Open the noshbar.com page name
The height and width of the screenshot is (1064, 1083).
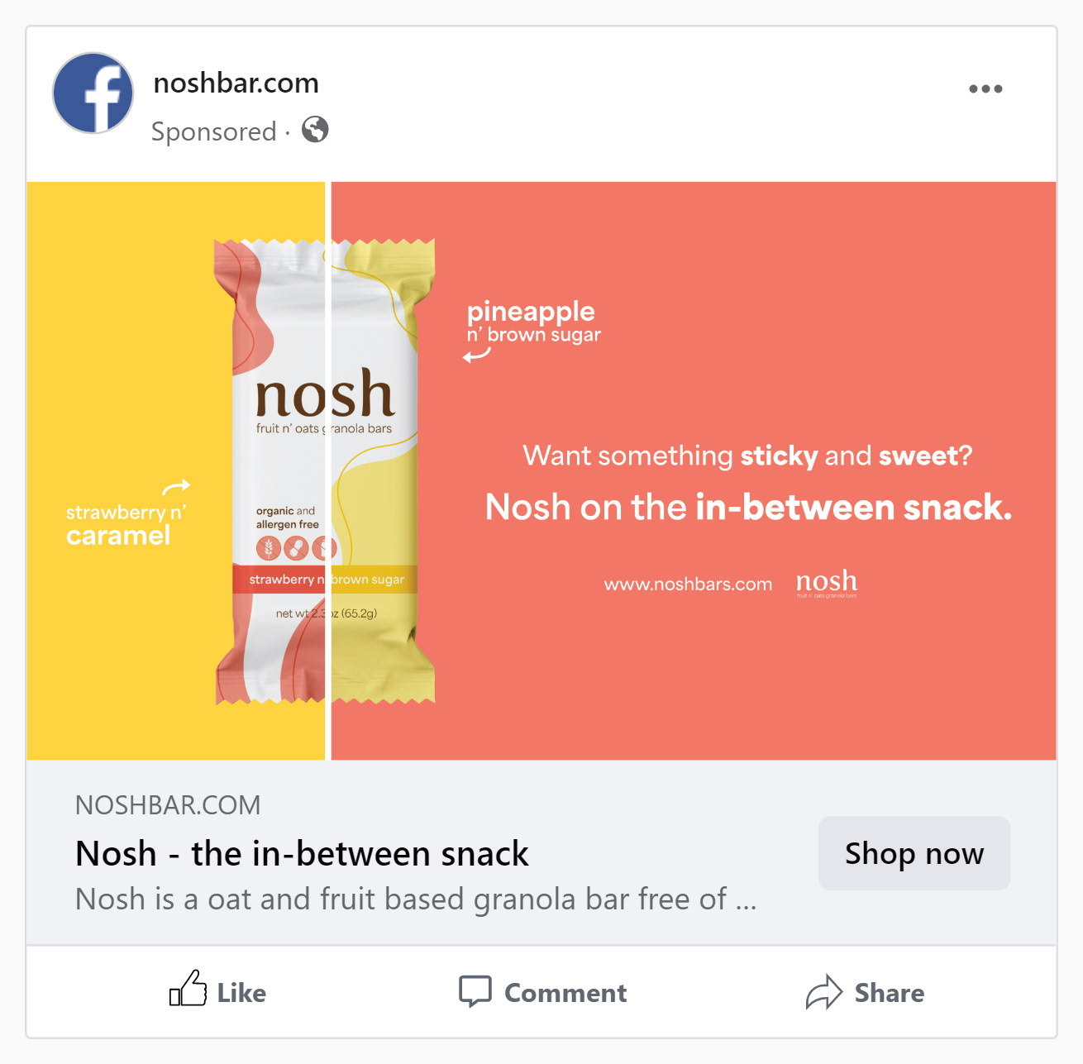(236, 83)
